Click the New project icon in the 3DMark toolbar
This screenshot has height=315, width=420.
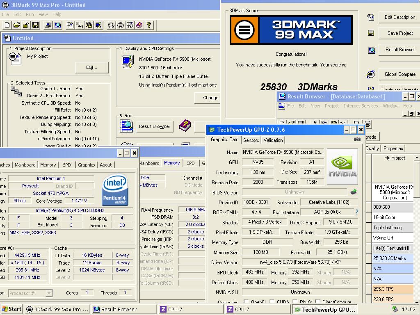coord(7,25)
